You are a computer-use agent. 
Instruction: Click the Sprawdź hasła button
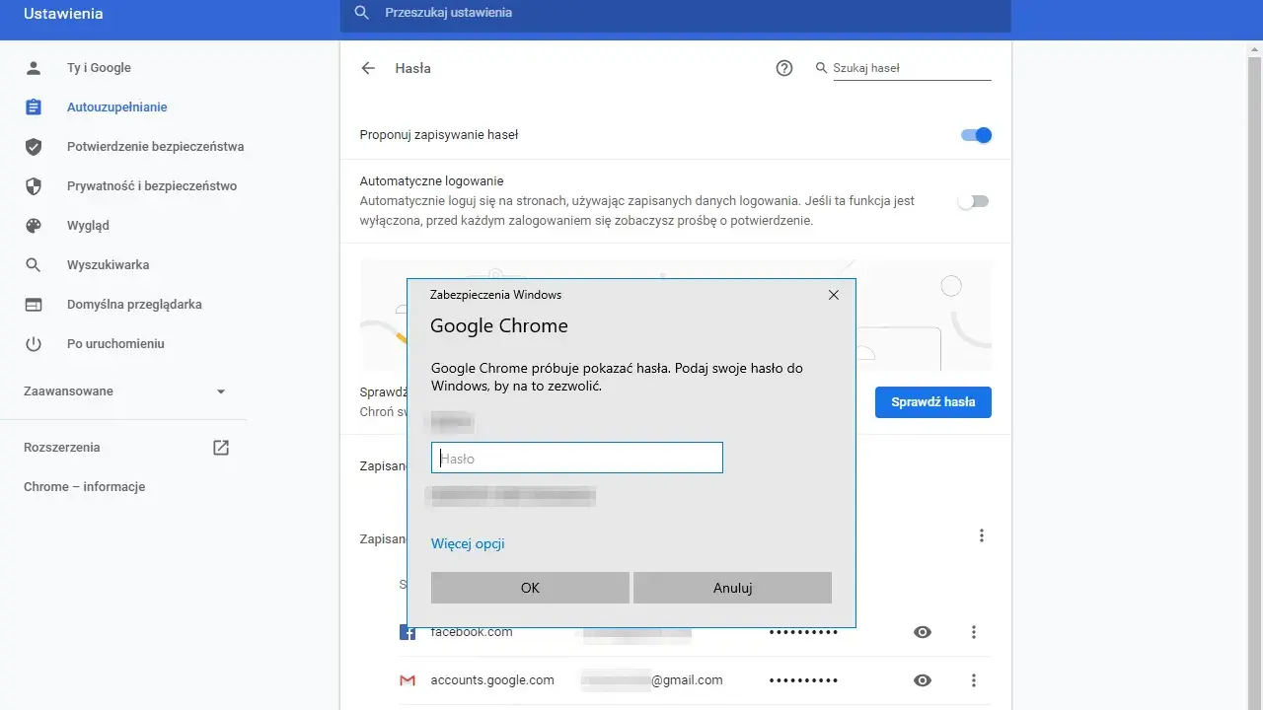coord(932,402)
